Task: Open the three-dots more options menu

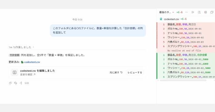Action: click(x=186, y=12)
